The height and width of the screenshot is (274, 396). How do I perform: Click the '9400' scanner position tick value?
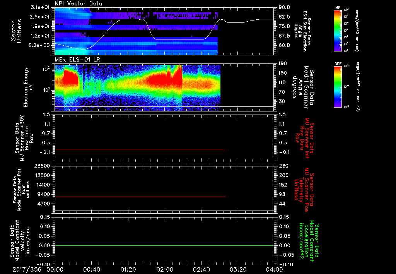(x=44, y=194)
